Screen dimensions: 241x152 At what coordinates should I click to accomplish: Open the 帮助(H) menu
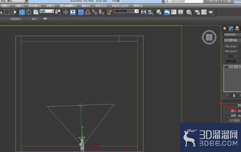pyautogui.click(x=138, y=6)
